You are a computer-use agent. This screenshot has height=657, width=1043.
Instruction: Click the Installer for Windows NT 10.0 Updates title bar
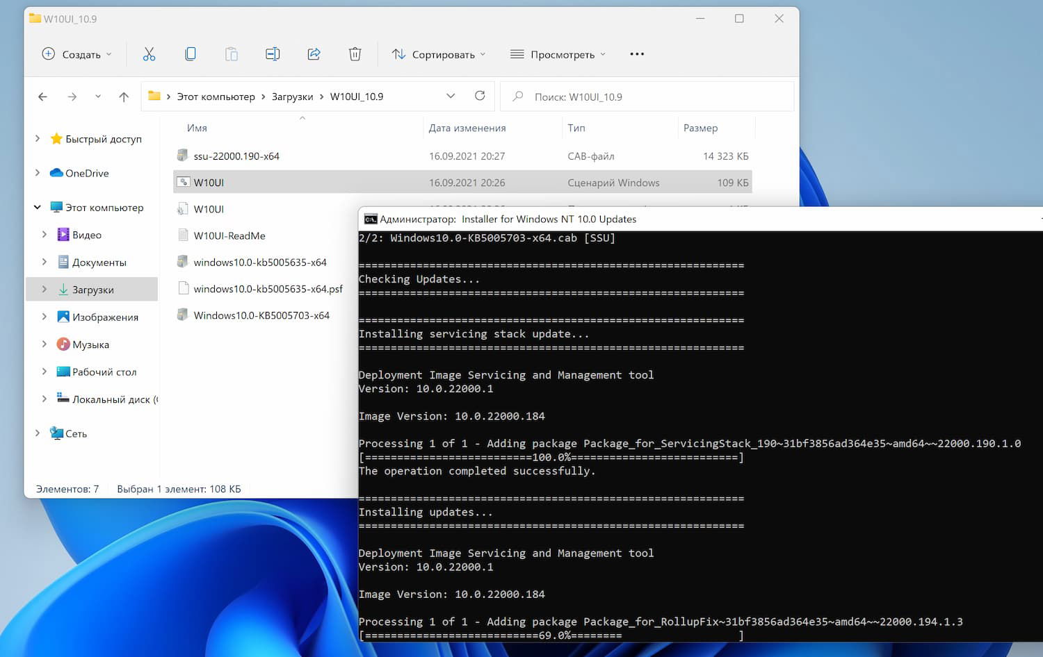click(x=700, y=219)
